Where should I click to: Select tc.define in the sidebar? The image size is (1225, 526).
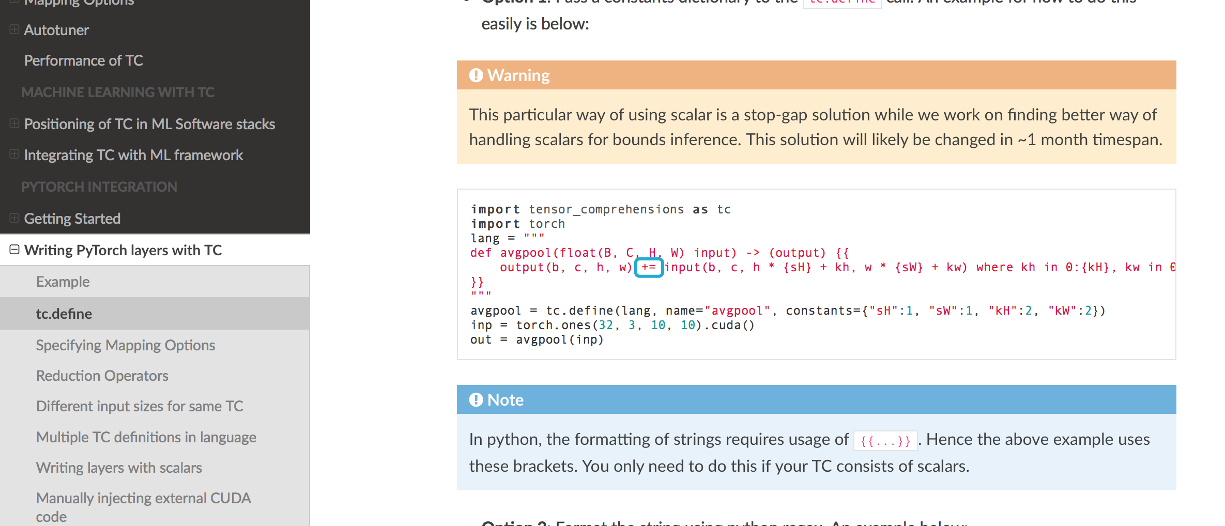(64, 313)
